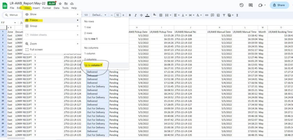Click the Share button
The width and height of the screenshot is (293, 140).
[279, 5]
